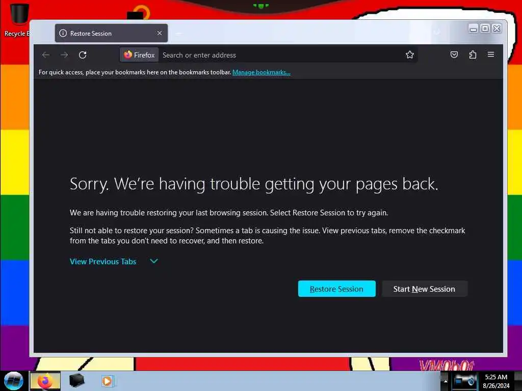
Task: Reload the current page
Action: 83,55
